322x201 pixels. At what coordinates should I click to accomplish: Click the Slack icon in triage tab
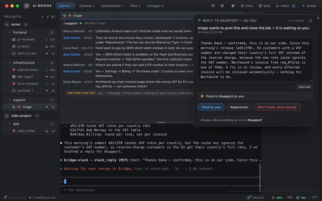[x=64, y=16]
